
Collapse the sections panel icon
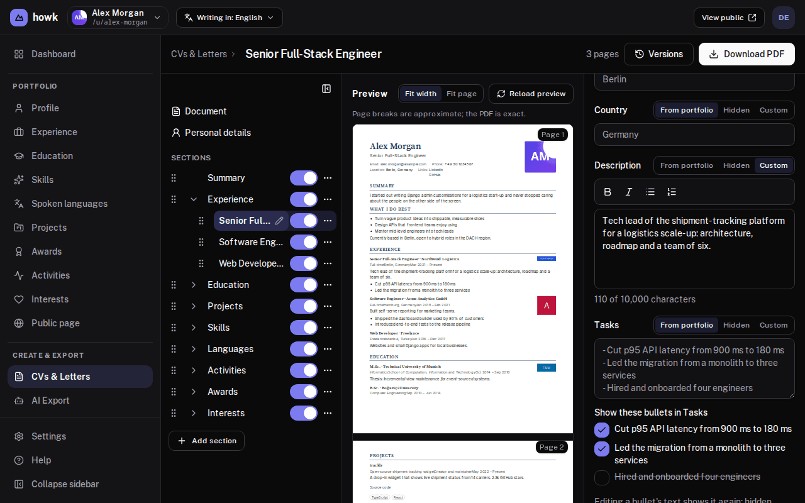[326, 89]
